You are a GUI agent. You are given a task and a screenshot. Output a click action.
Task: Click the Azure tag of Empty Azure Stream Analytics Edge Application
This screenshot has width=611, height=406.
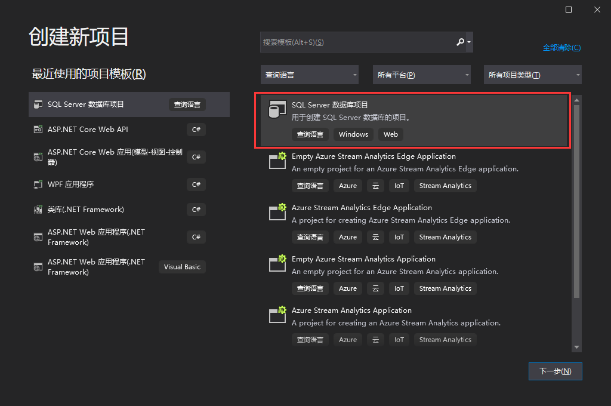[x=348, y=186]
